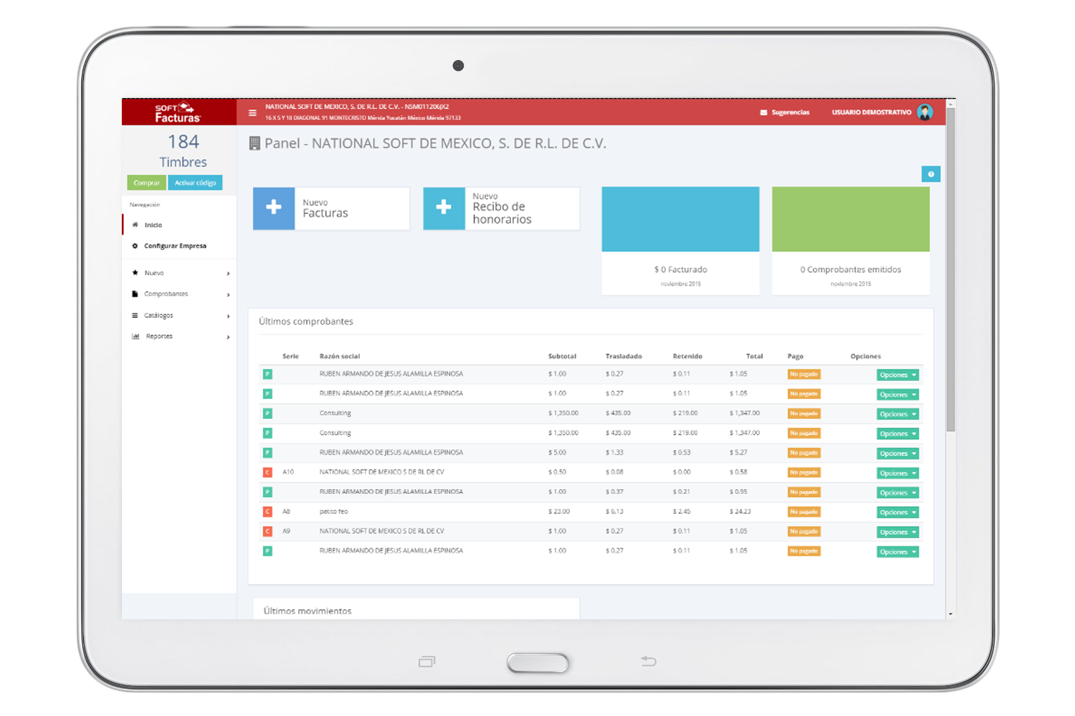Click the Sugerencias envelope icon
The image size is (1075, 716).
point(763,112)
